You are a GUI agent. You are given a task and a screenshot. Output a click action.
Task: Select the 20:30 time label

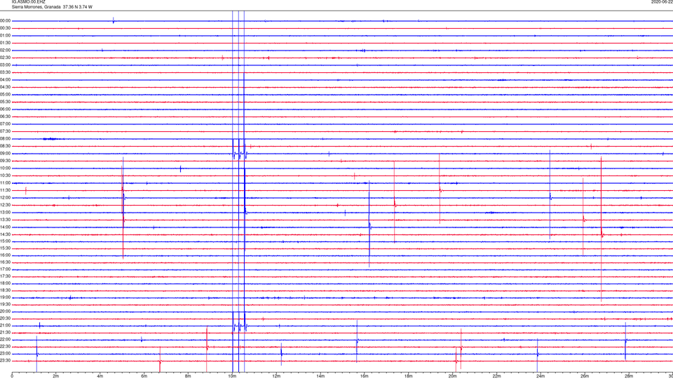coord(6,319)
